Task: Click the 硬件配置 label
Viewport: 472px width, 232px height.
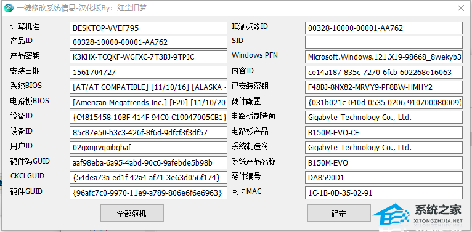Action: click(x=246, y=101)
